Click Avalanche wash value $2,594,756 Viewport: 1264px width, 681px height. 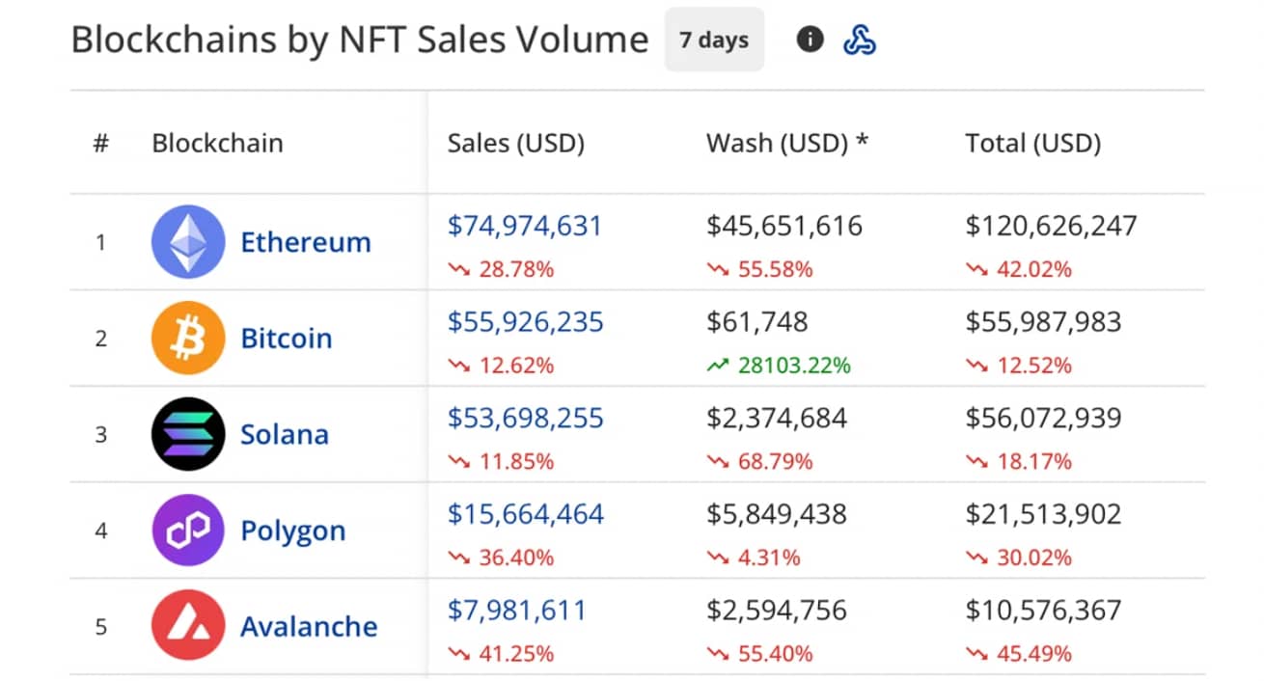[777, 611]
